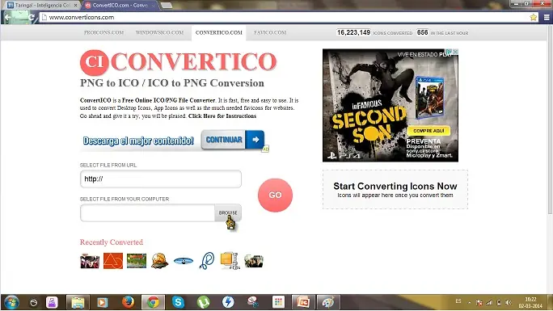Open PowerPoint from the taskbar
This screenshot has height=311, width=553.
pyautogui.click(x=303, y=302)
